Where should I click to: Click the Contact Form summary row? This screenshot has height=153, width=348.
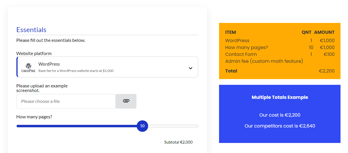point(280,54)
